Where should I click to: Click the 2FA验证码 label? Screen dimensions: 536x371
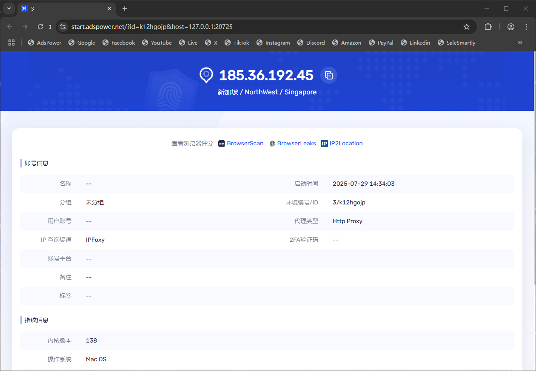[x=304, y=240]
